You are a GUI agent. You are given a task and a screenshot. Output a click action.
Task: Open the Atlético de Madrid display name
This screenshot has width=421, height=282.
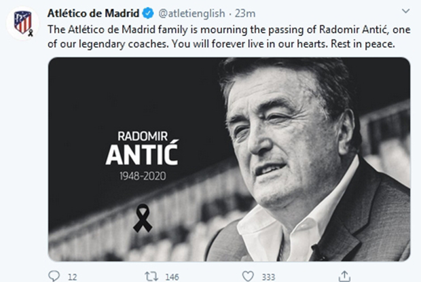click(92, 13)
